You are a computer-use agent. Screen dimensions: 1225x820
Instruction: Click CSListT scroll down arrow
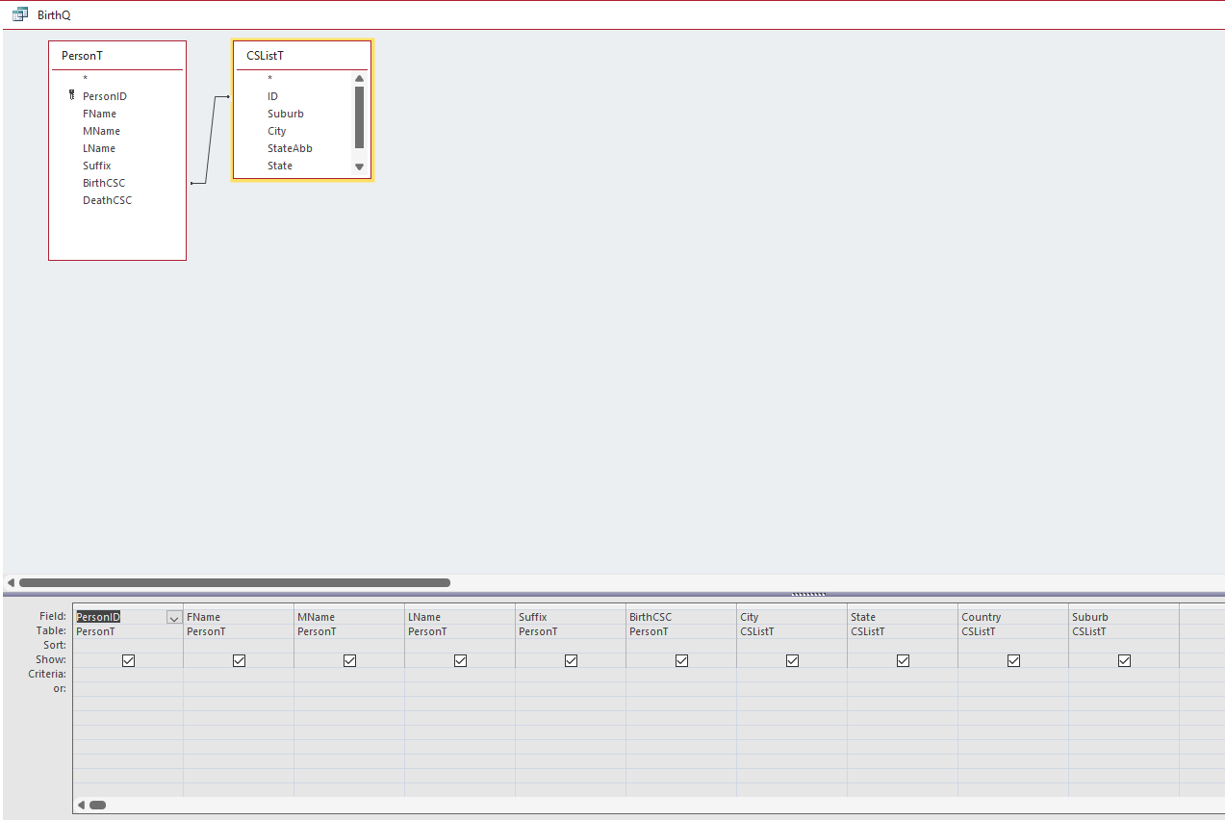point(359,167)
